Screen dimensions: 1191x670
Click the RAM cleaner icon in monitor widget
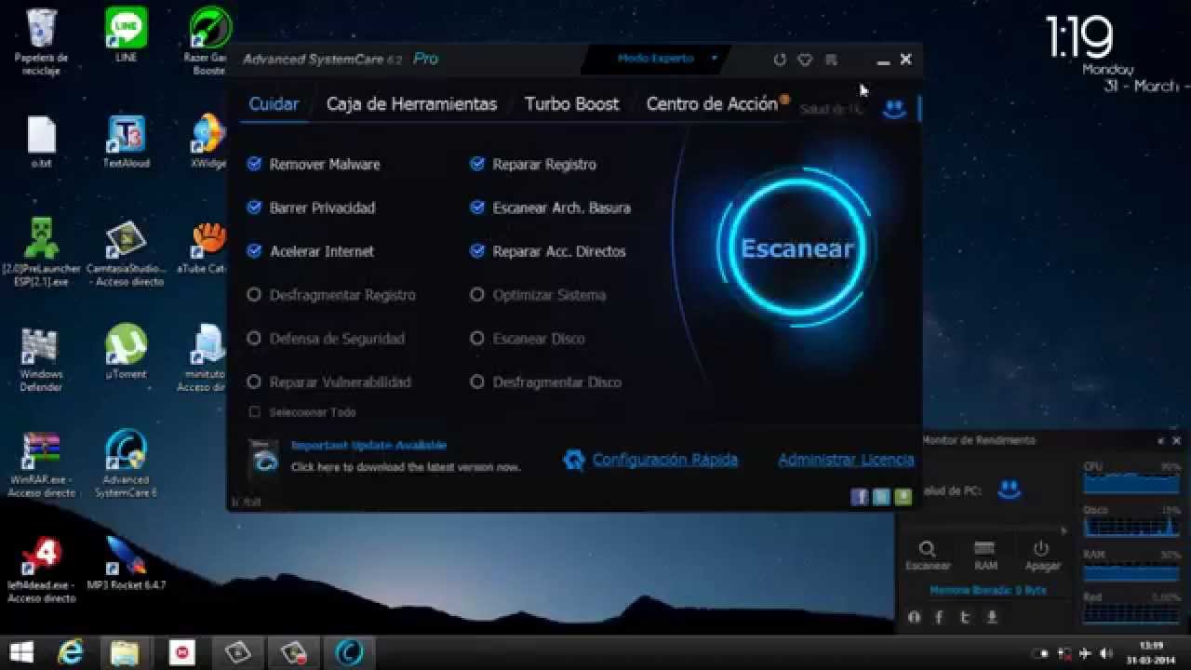pyautogui.click(x=984, y=548)
